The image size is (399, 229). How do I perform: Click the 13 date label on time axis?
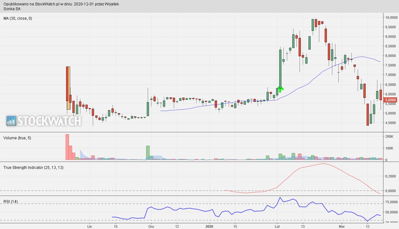point(303,226)
